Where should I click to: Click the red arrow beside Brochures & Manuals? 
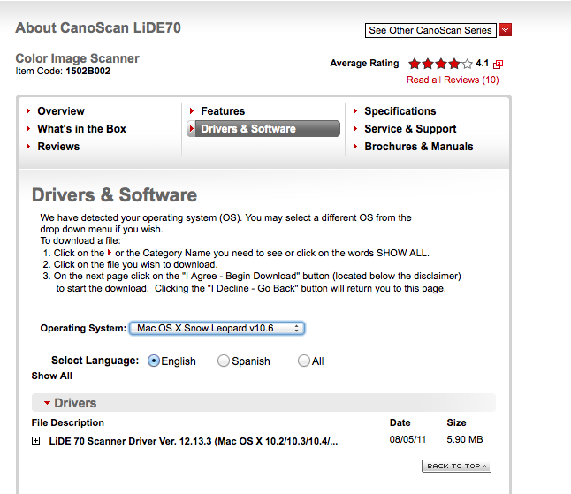355,147
